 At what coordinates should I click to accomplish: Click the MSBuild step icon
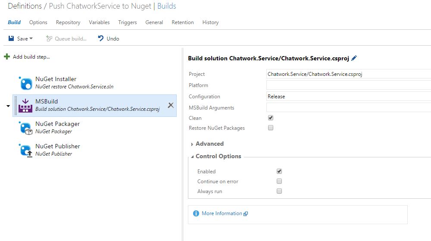[25, 106]
